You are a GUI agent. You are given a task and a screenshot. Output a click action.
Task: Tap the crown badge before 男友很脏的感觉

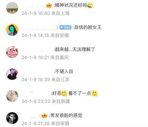point(44,116)
